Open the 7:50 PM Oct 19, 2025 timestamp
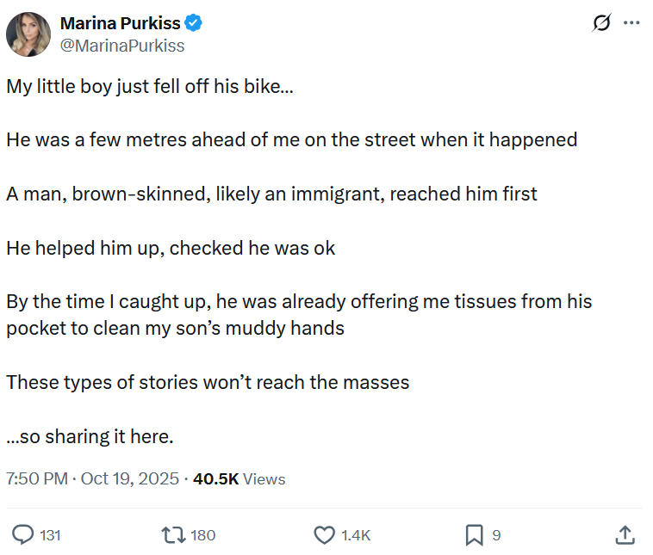653x555 pixels. point(92,479)
